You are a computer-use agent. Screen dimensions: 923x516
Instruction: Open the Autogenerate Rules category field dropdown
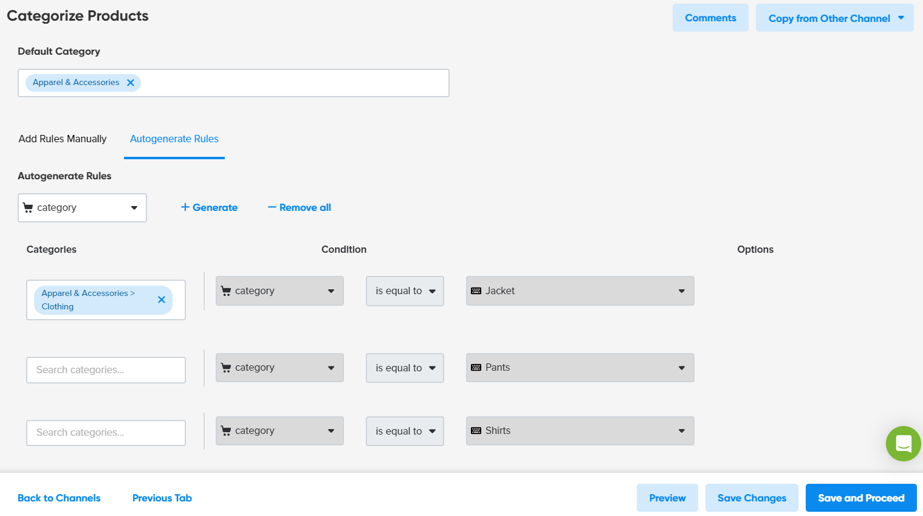(82, 208)
